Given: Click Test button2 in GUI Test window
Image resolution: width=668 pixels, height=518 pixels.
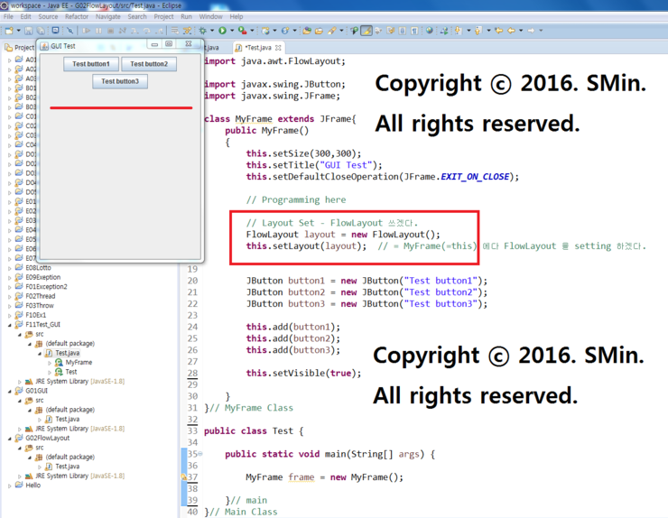Looking at the screenshot, I should point(149,64).
